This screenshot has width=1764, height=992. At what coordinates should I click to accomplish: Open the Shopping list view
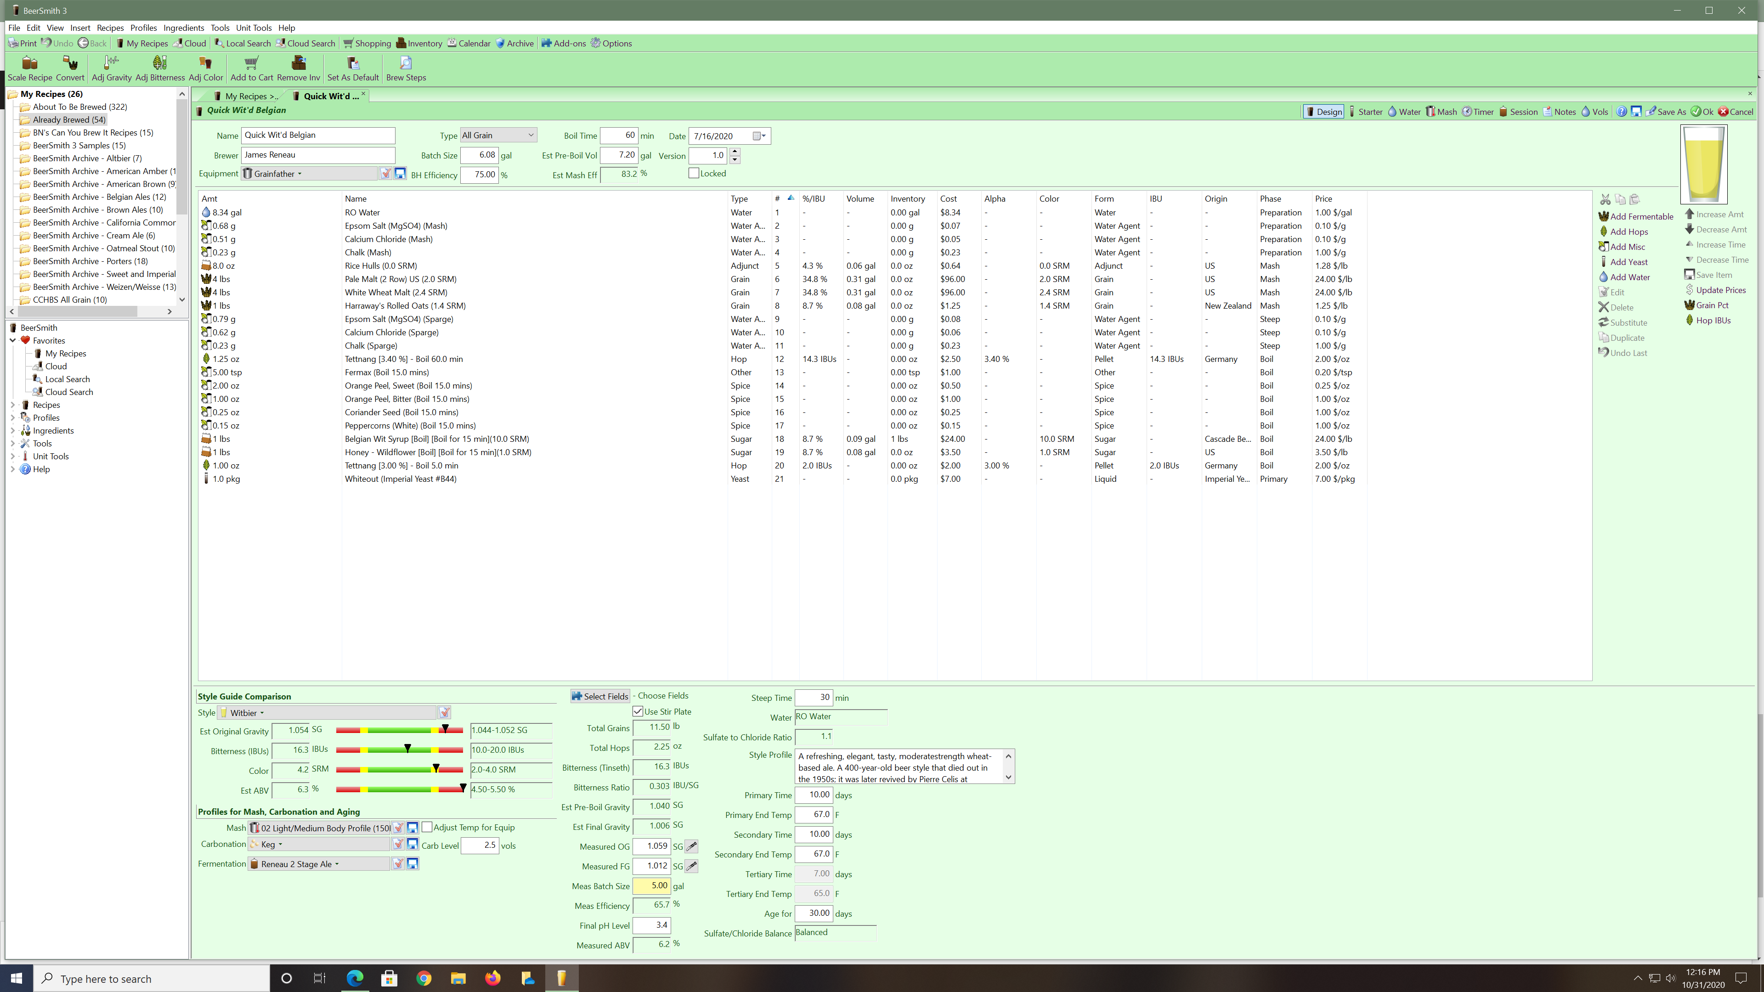coord(367,43)
